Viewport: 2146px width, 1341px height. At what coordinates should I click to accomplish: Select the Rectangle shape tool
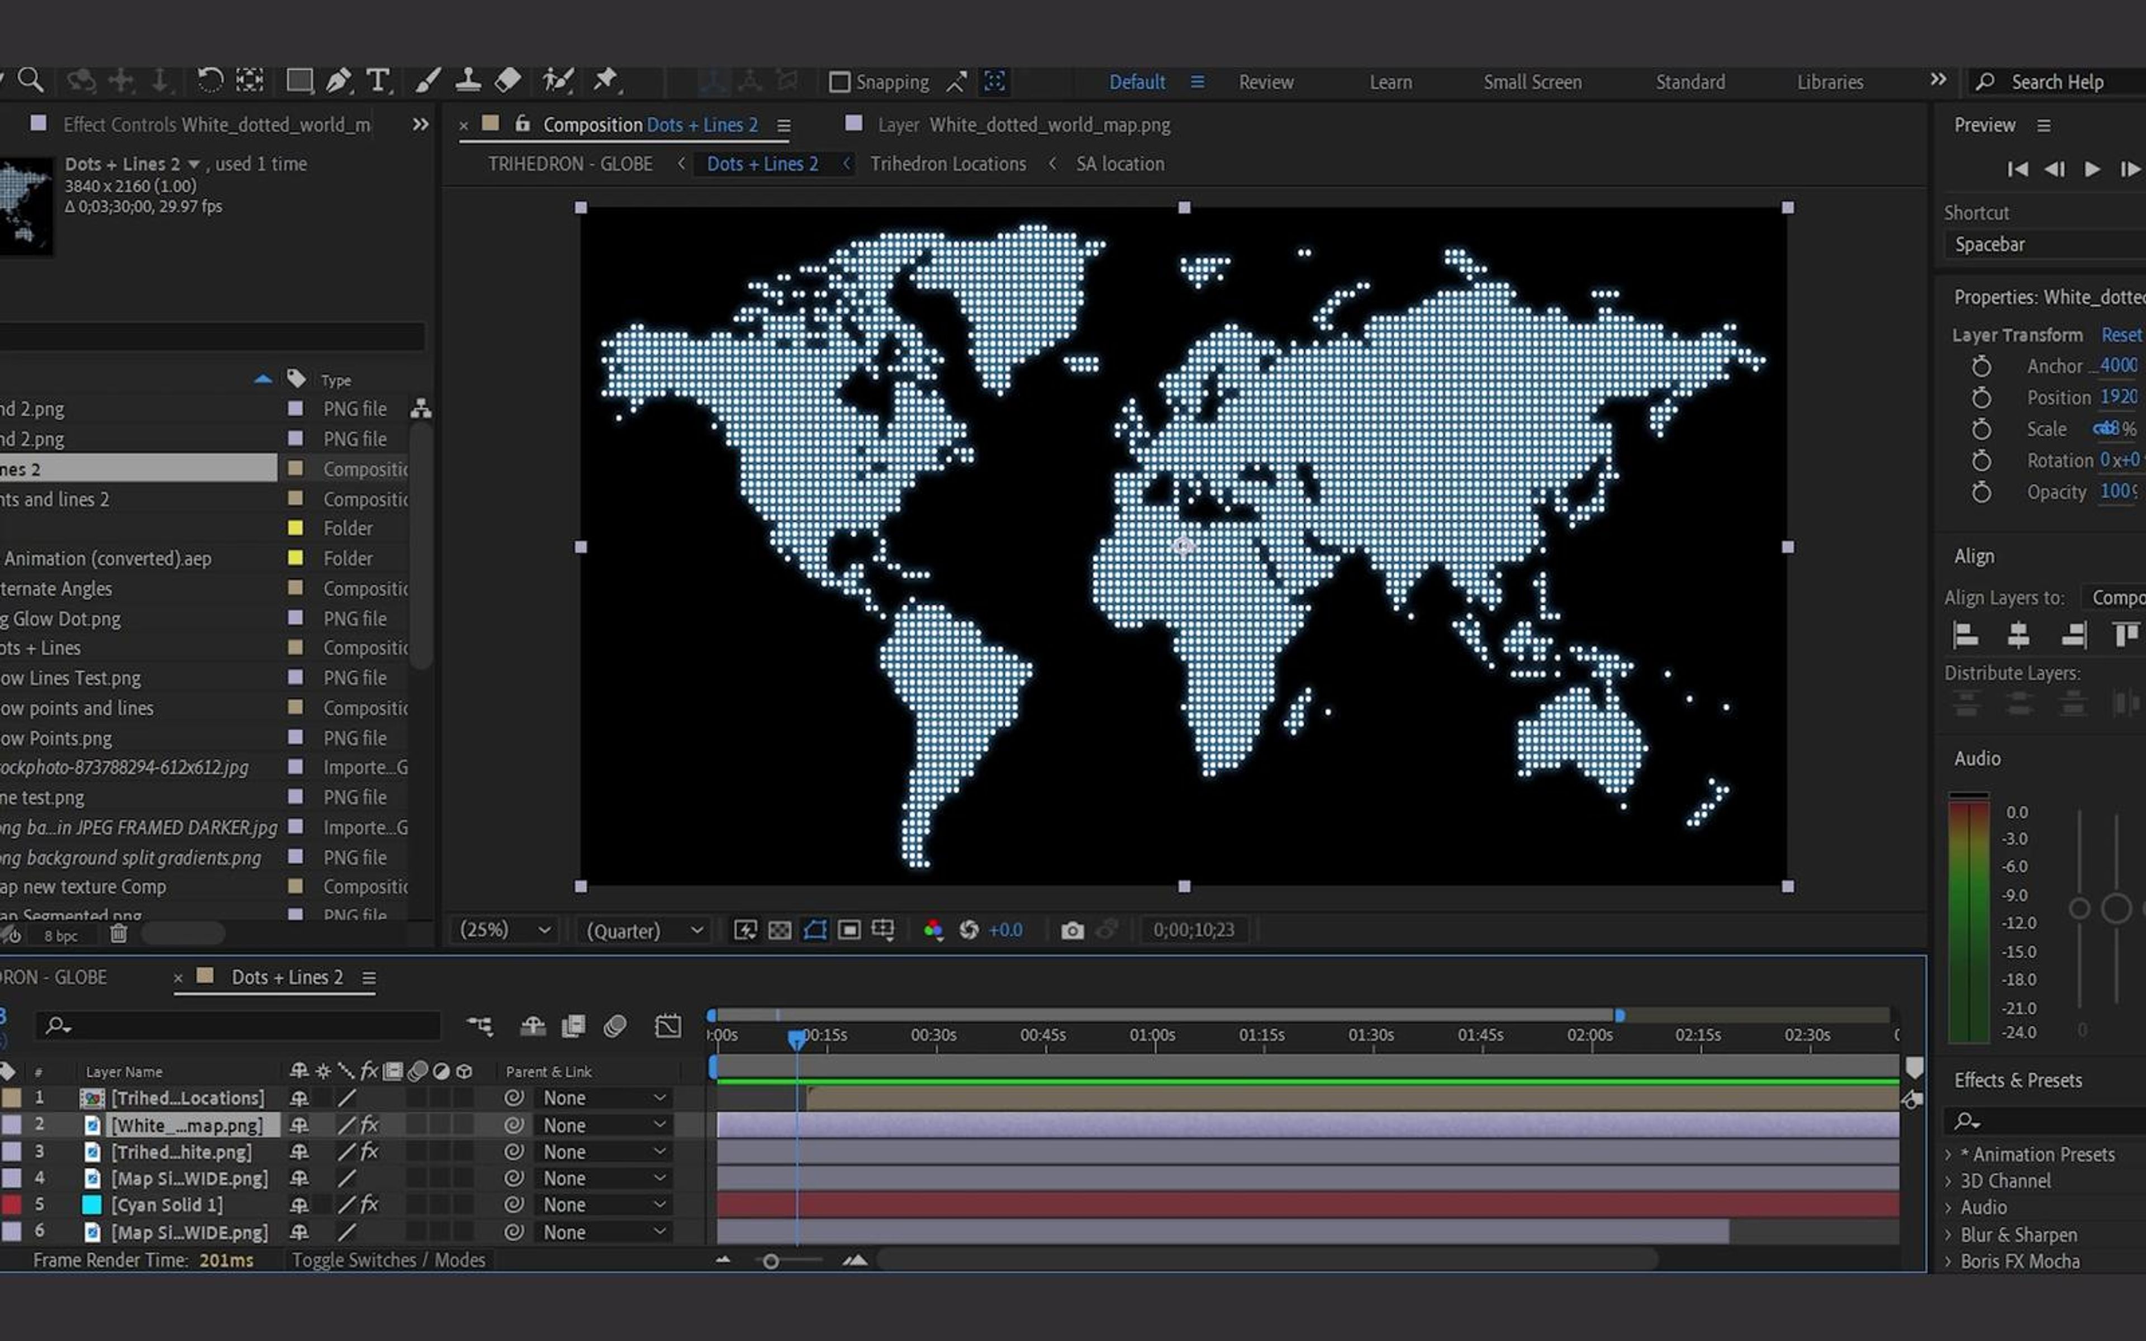[299, 80]
